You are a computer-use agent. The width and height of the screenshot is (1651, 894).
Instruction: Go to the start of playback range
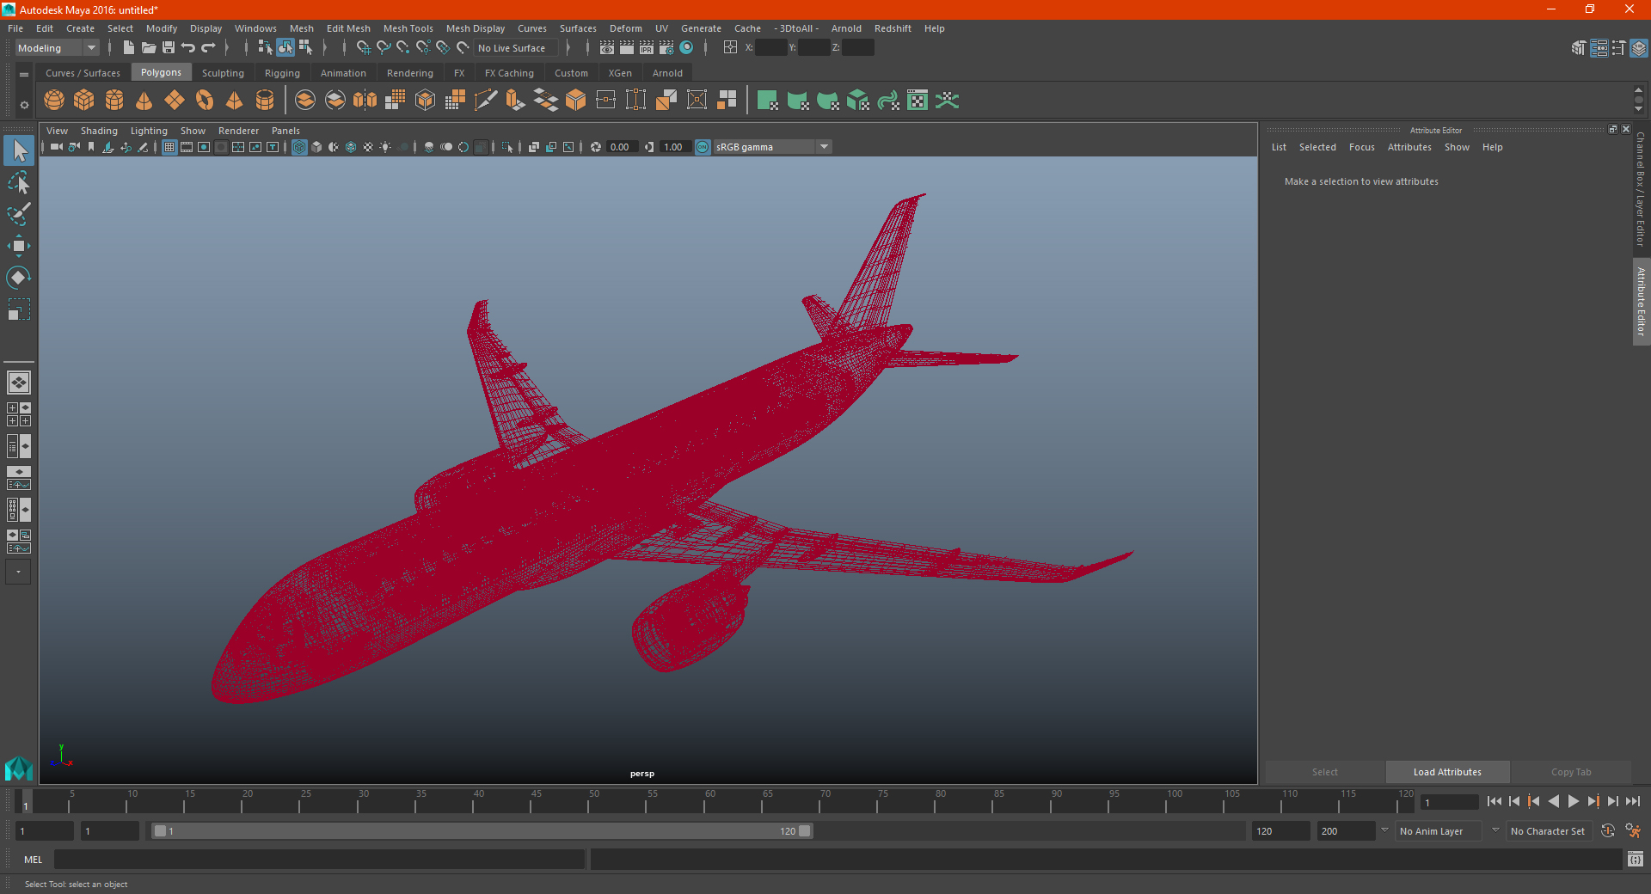pyautogui.click(x=1494, y=801)
